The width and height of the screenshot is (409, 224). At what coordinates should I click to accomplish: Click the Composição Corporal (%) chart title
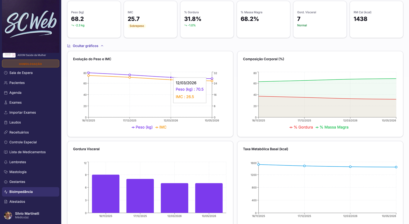[x=264, y=59]
